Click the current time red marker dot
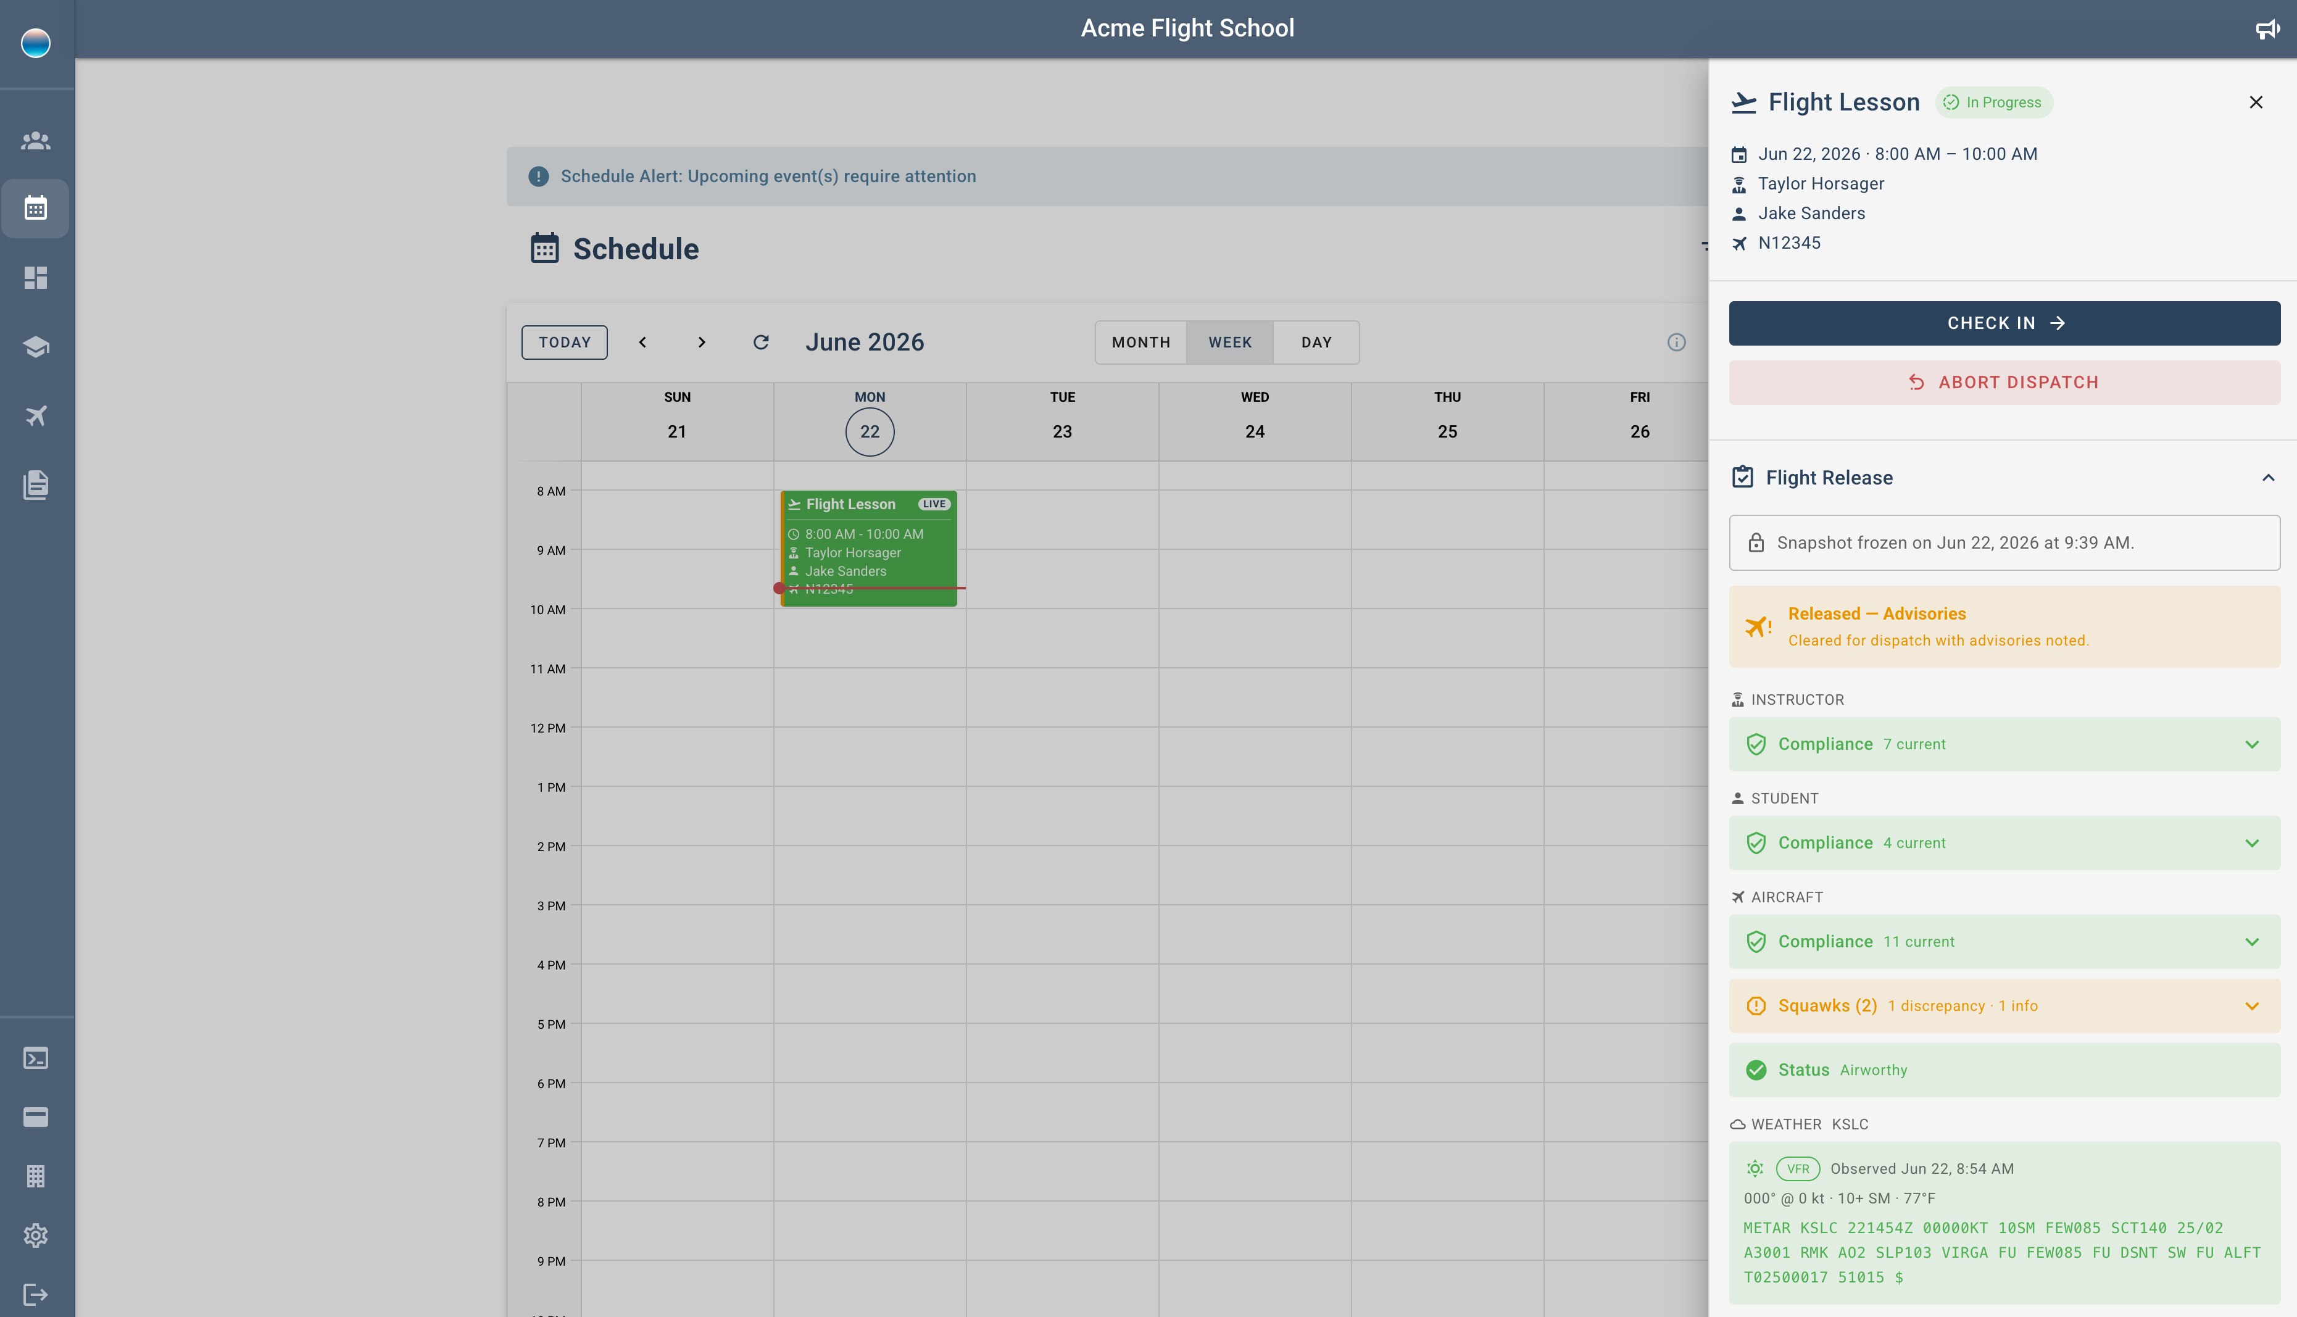This screenshot has height=1317, width=2297. [779, 588]
